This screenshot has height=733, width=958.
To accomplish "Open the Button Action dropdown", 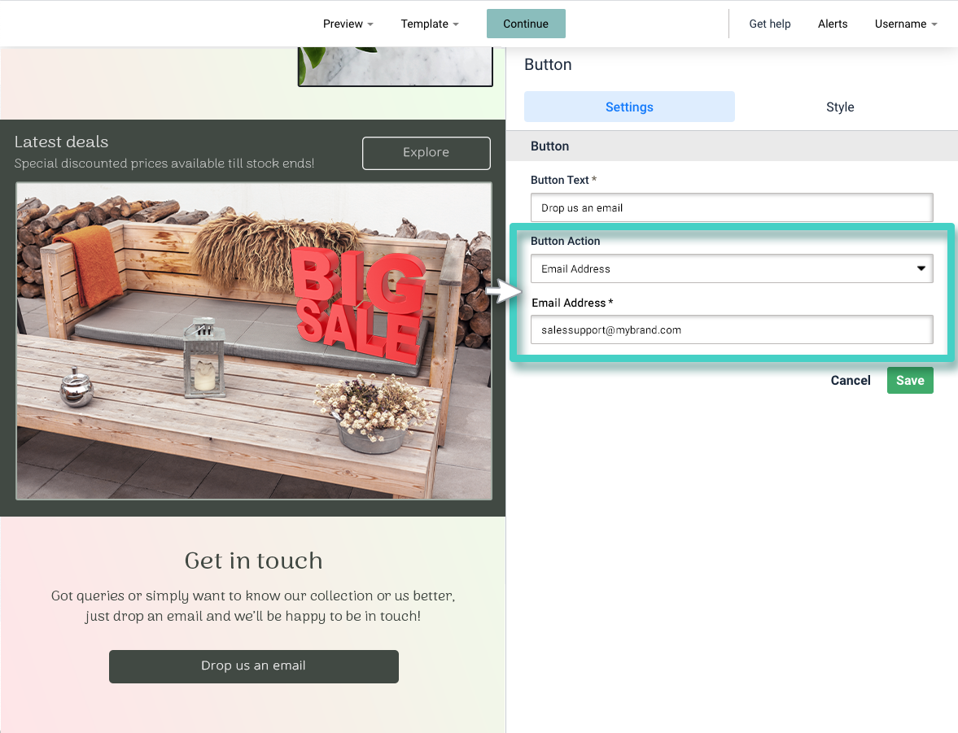I will coord(732,268).
